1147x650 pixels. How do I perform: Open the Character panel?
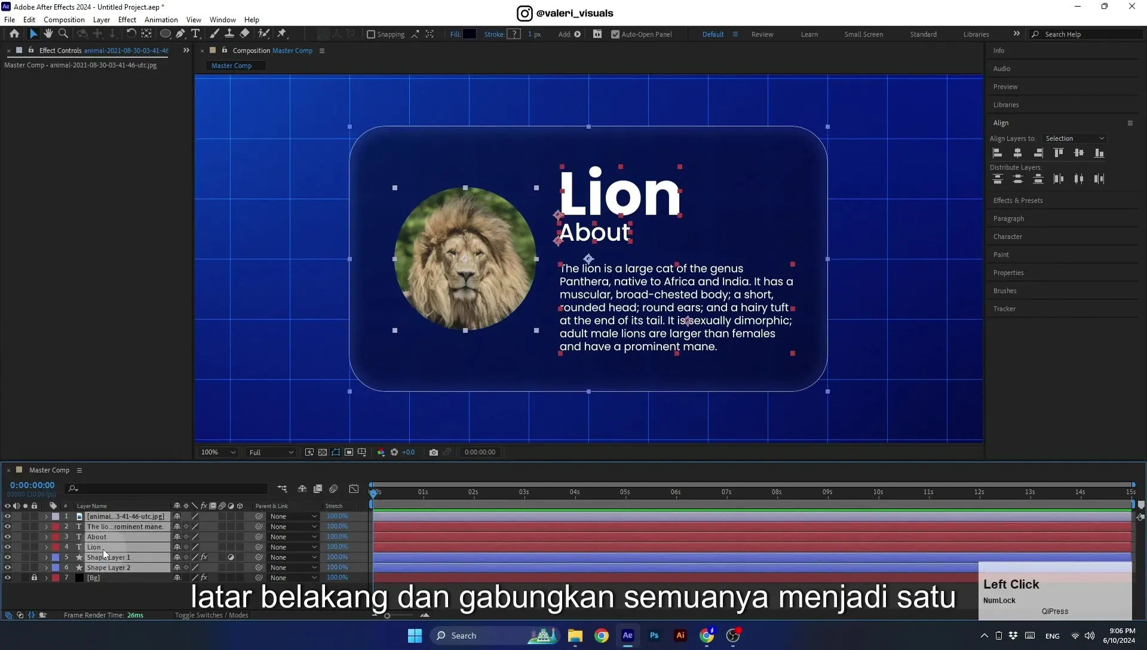[1008, 237]
